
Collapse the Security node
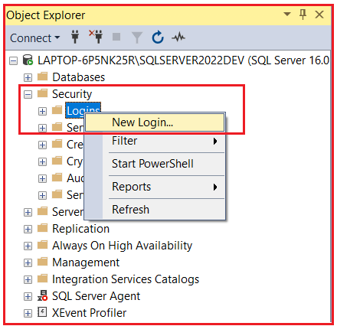coord(28,95)
